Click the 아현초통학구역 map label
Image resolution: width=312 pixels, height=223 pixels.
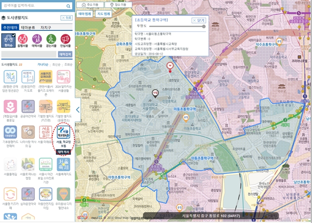119,177
